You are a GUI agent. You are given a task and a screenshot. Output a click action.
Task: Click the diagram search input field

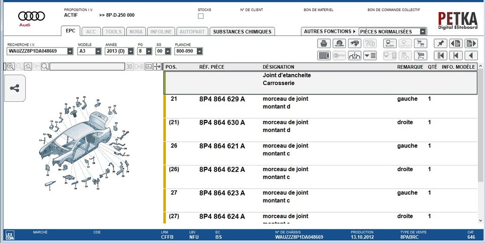point(87,66)
